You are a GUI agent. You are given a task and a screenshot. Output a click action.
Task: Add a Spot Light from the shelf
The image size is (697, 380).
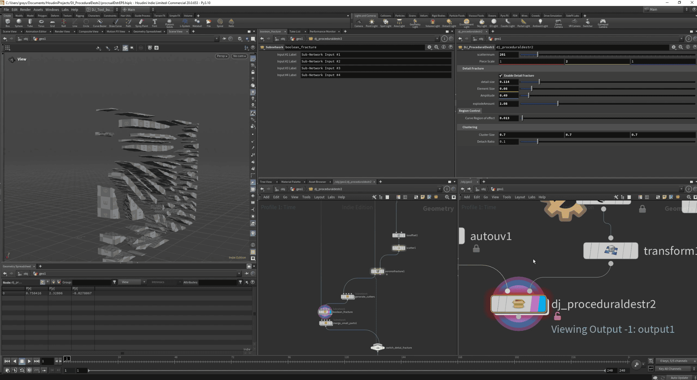[x=386, y=23]
